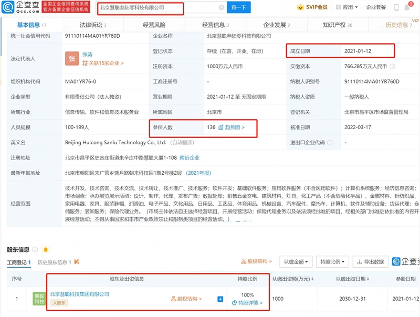Expand the 持股比例 filter dropdown
Screen dimensions: 420x317
coord(332,261)
